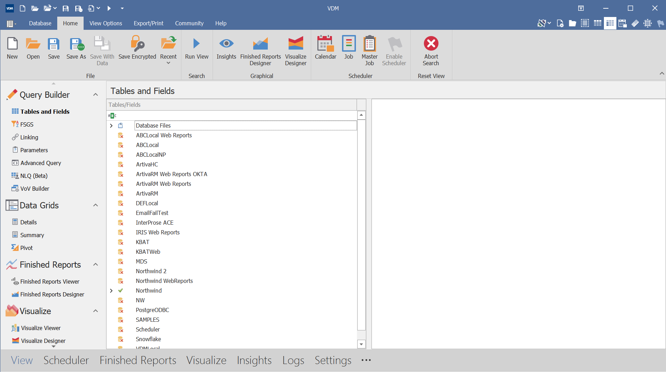
Task: Collapse the Visualize sidebar section
Action: (x=95, y=311)
